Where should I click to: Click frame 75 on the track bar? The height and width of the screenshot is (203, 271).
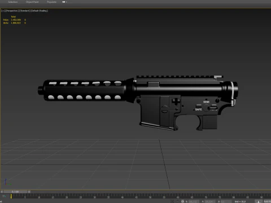coord(220,197)
